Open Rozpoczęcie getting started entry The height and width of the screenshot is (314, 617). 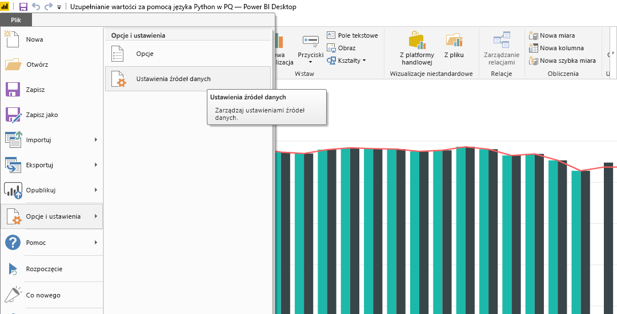(x=51, y=269)
